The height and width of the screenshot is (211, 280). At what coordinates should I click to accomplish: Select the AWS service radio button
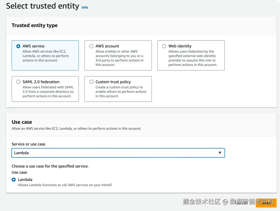[x=18, y=46]
